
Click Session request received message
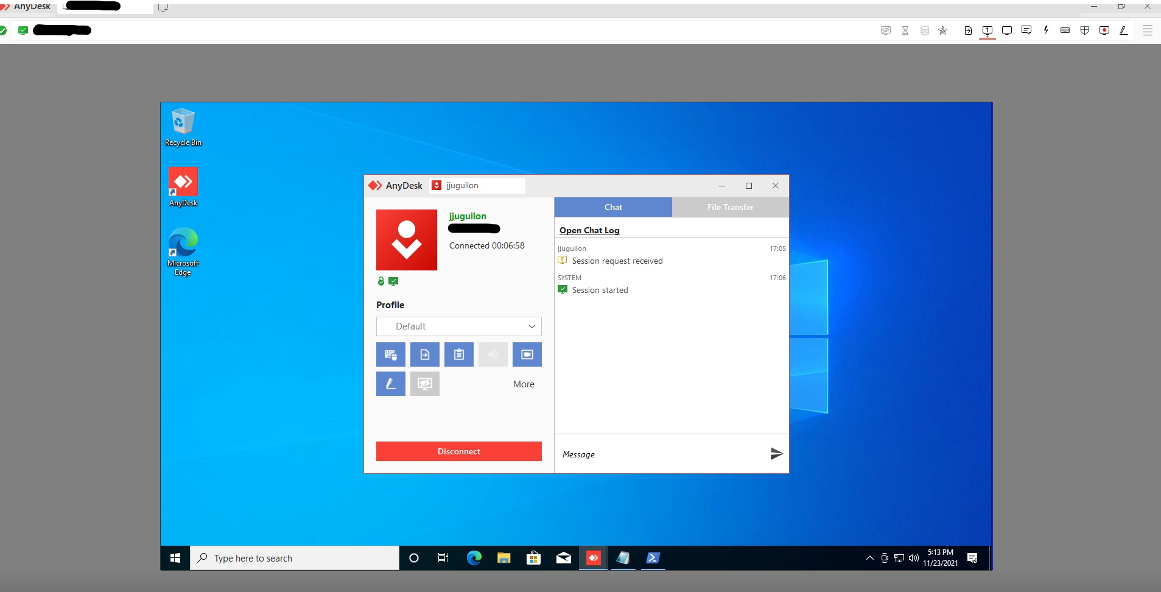pos(617,261)
